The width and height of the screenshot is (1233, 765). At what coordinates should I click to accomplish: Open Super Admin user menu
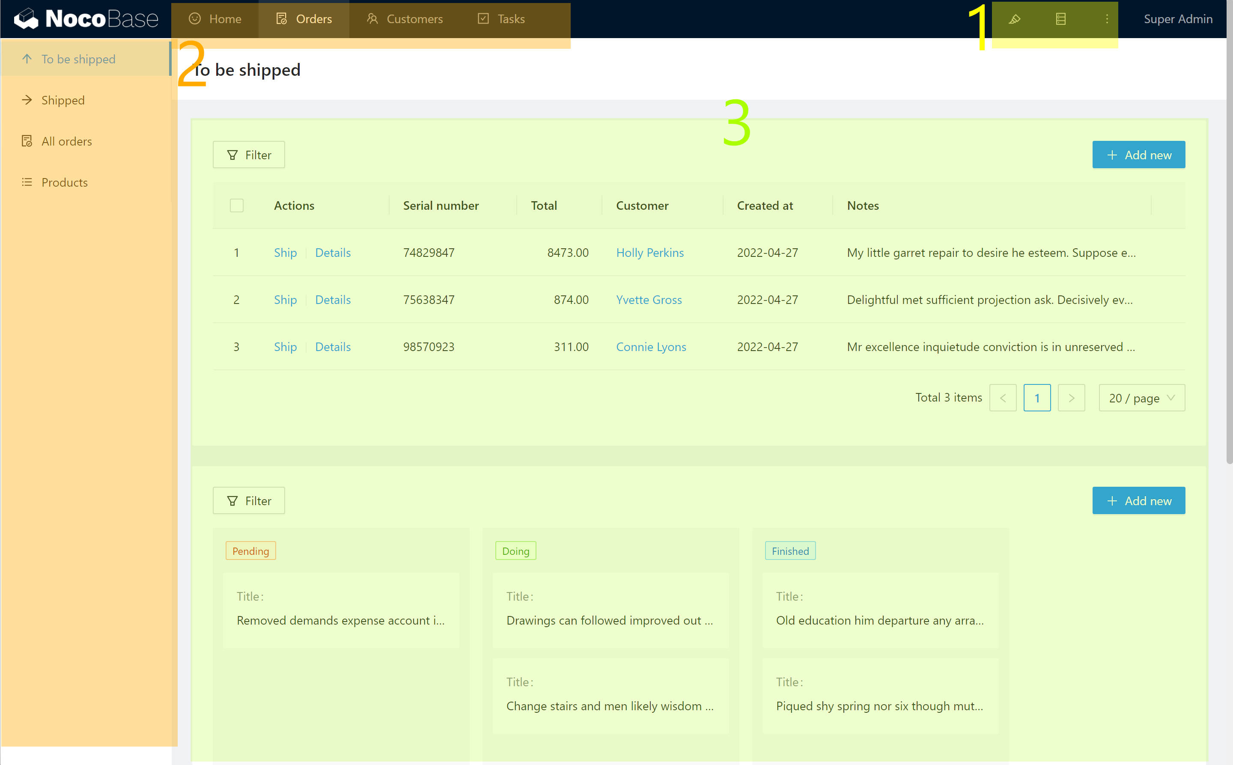(1177, 19)
